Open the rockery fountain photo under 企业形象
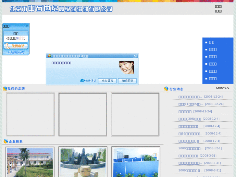Viewport: 236px width, 177px height. click(x=83, y=162)
